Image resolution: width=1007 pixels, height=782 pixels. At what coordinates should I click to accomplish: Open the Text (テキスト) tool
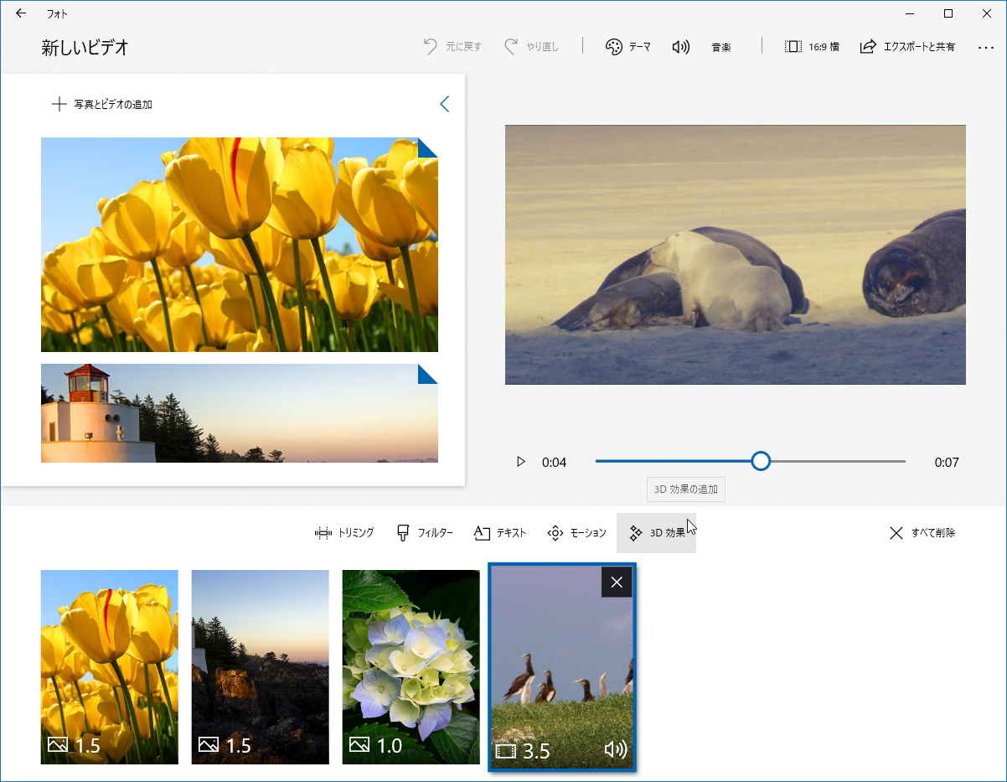(x=500, y=533)
